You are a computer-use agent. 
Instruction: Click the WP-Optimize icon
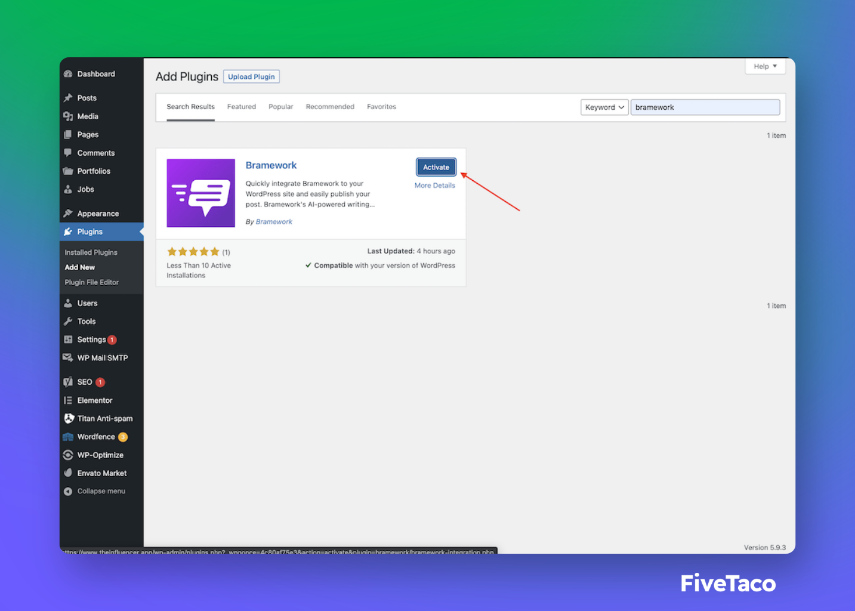(x=68, y=455)
